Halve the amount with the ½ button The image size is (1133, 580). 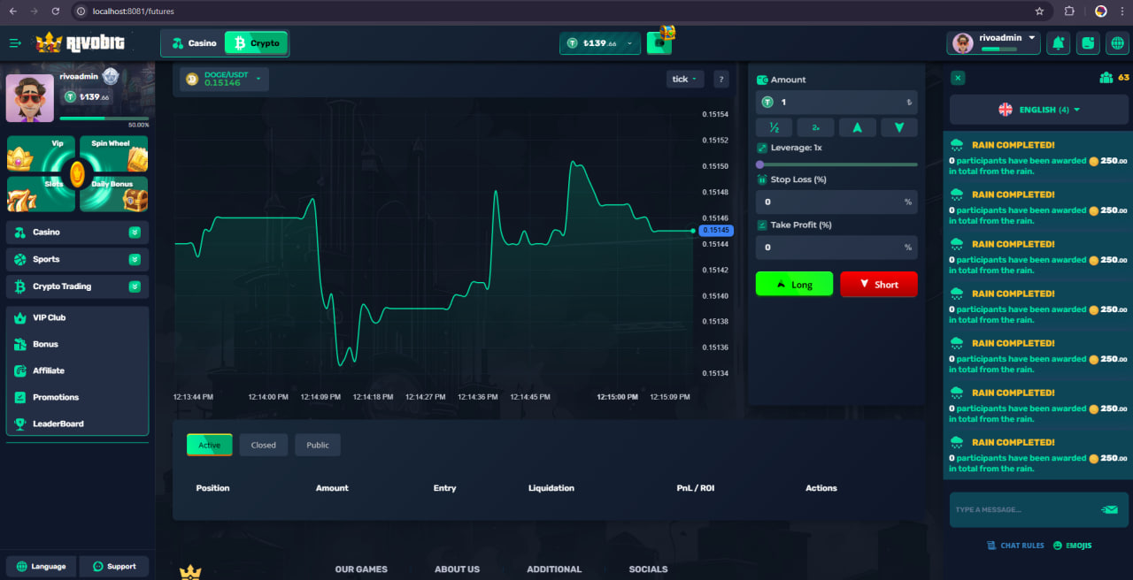(x=775, y=127)
